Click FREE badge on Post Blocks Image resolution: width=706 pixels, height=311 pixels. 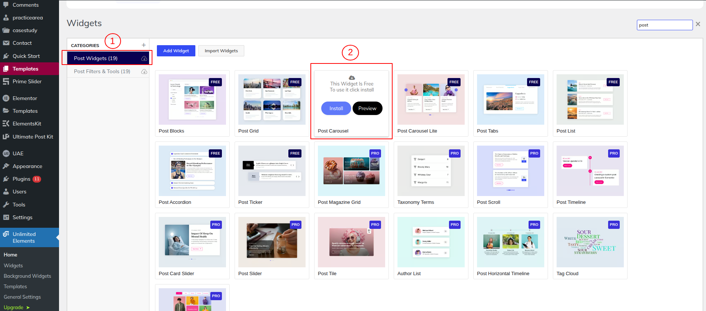click(x=216, y=82)
